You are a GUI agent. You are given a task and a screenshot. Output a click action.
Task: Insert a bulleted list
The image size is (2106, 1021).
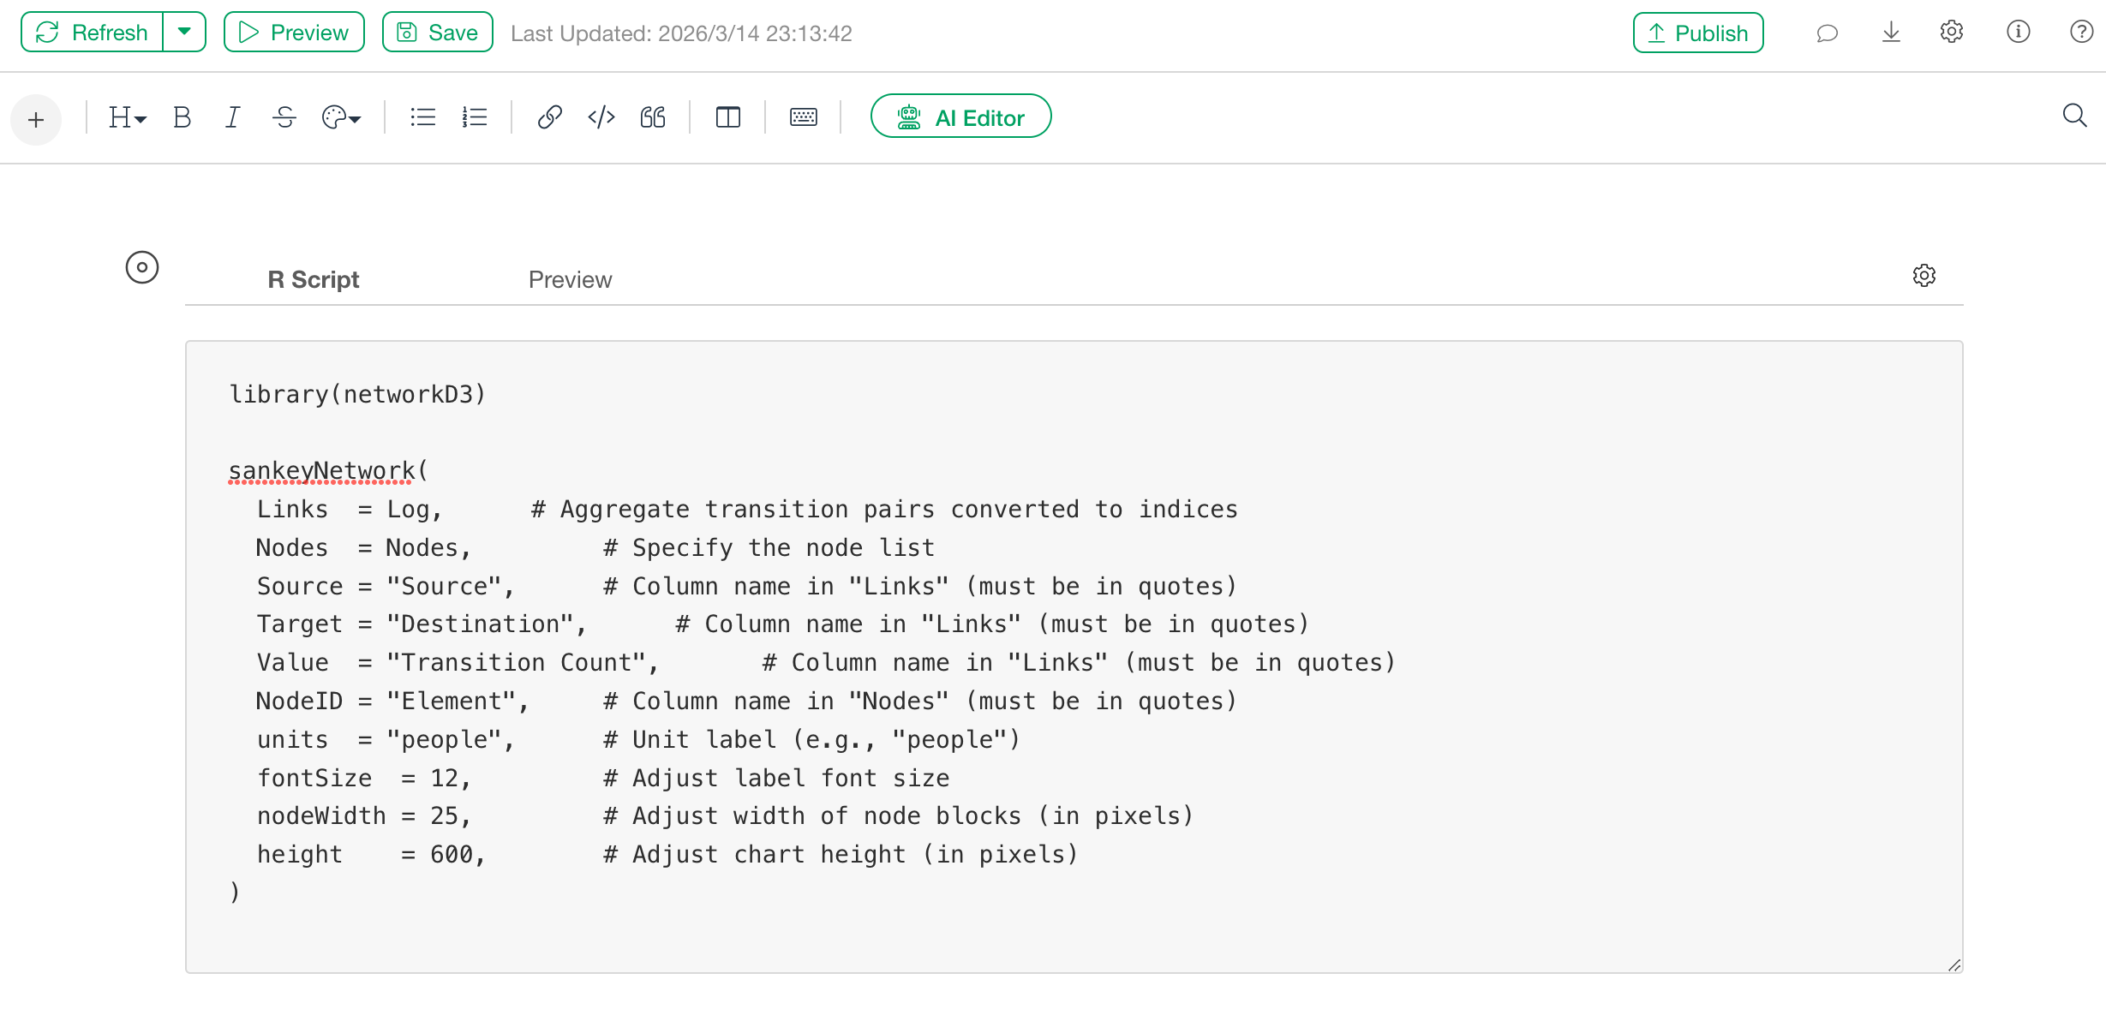[423, 117]
